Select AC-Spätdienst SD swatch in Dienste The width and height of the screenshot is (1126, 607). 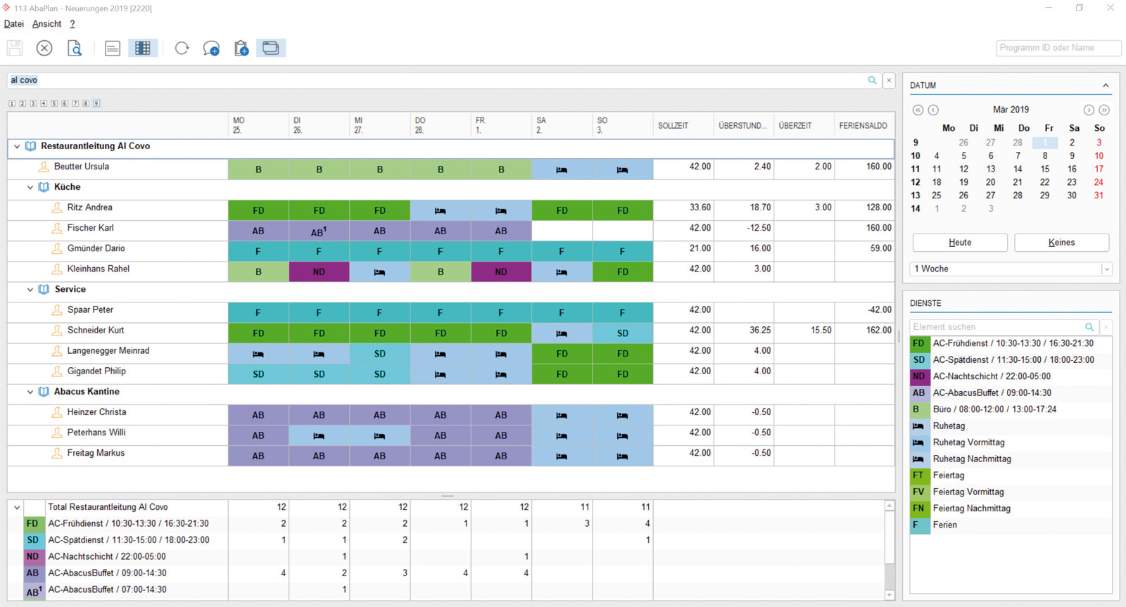pyautogui.click(x=918, y=360)
